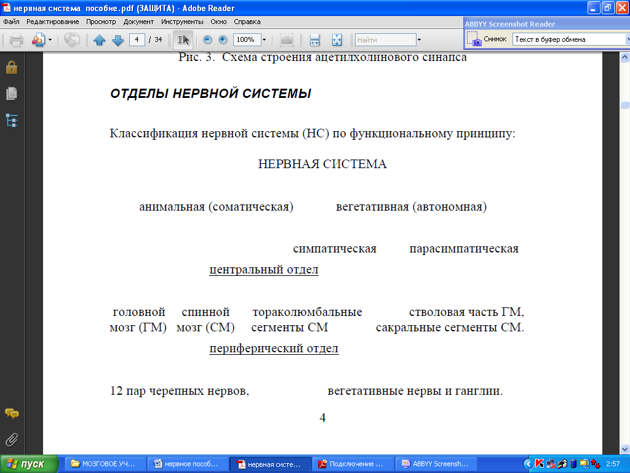Open the Справка menu
The image size is (630, 473).
247,22
